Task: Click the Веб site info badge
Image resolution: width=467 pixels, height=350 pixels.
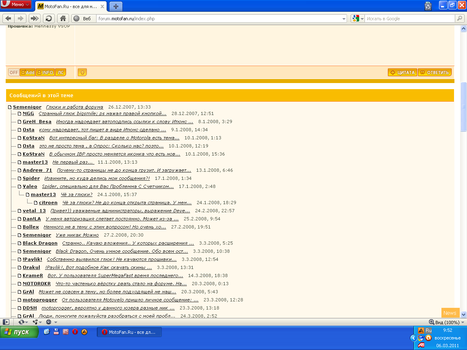Action: pyautogui.click(x=83, y=19)
